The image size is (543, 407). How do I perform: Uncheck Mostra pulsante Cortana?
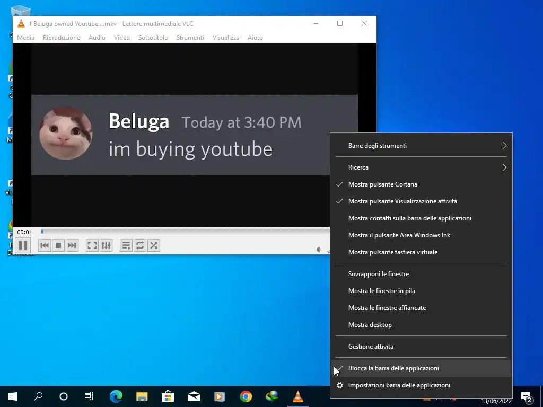(x=421, y=184)
